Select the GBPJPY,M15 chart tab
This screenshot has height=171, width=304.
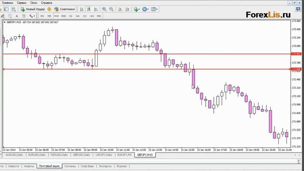coord(145,155)
